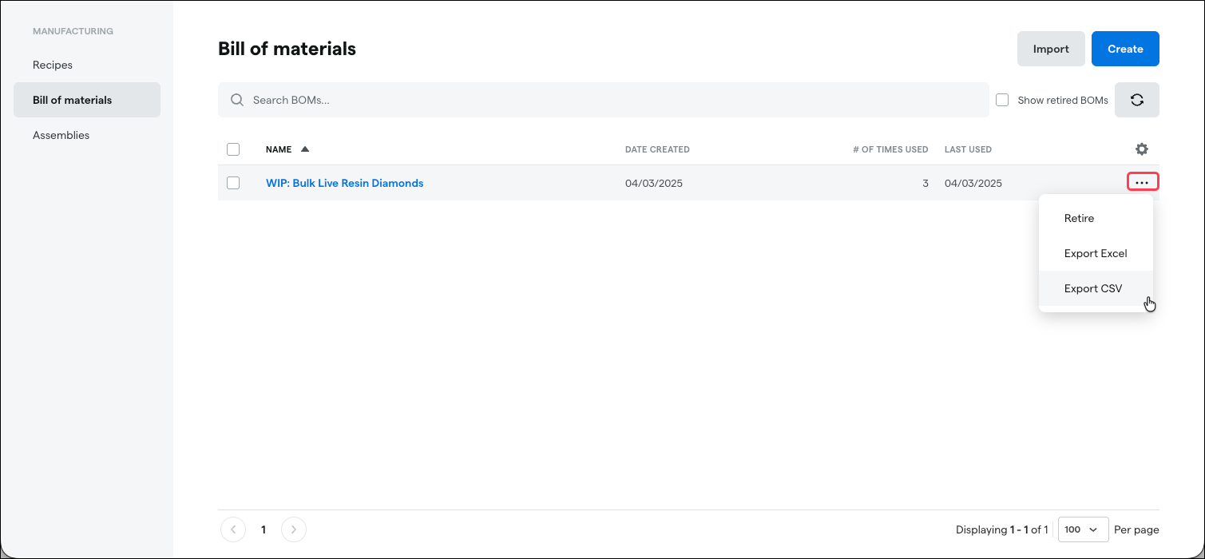Click the refresh icon button
Screen dimensions: 1205x559
[1137, 100]
